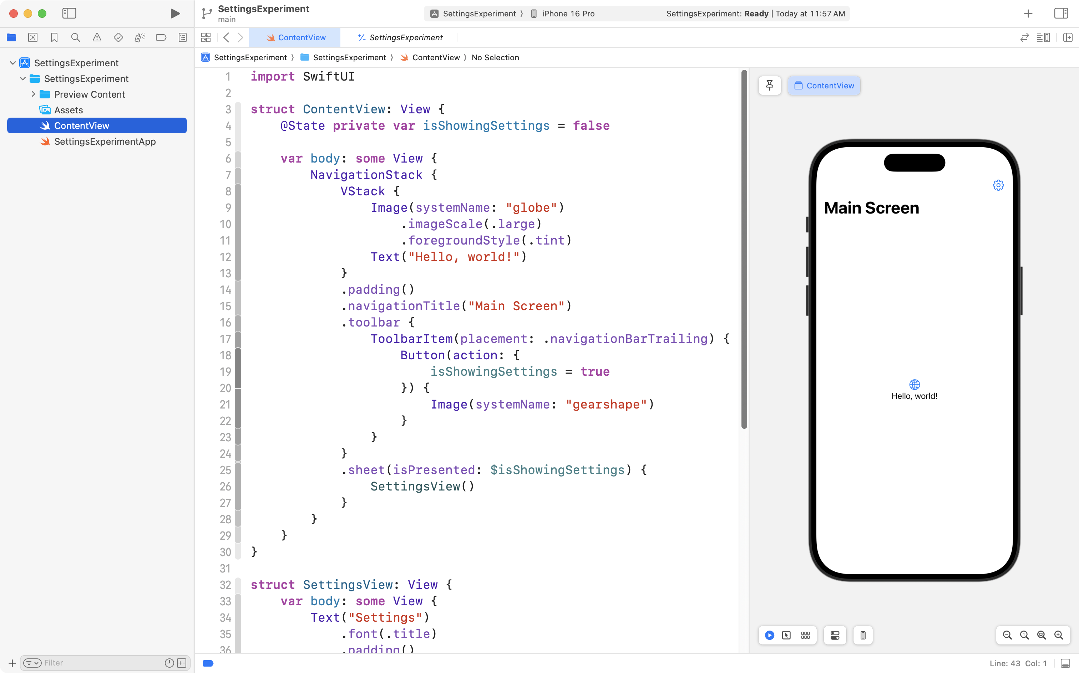
Task: Toggle the left navigator sidebar
Action: 69,13
